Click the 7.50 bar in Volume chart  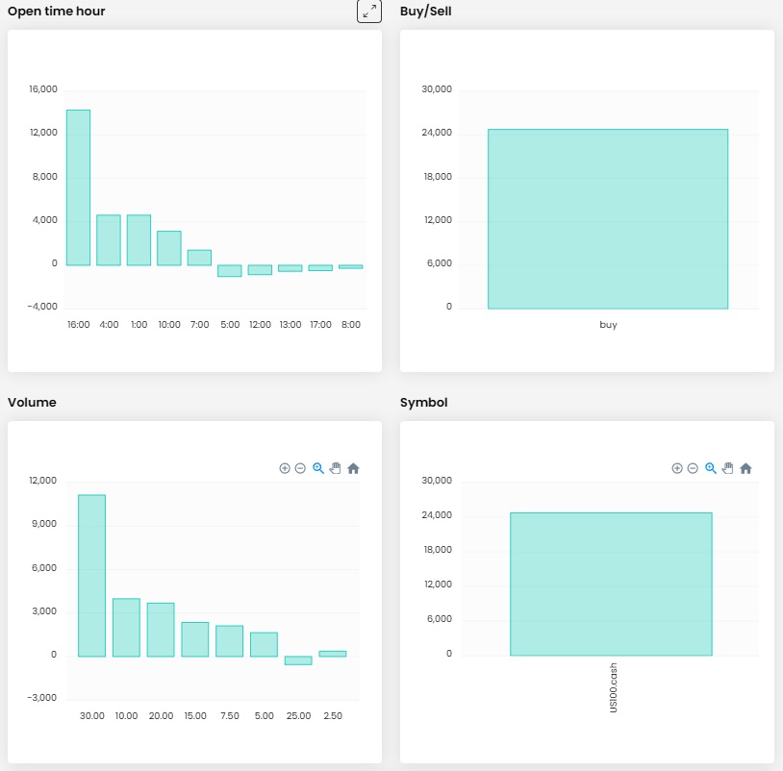click(229, 641)
